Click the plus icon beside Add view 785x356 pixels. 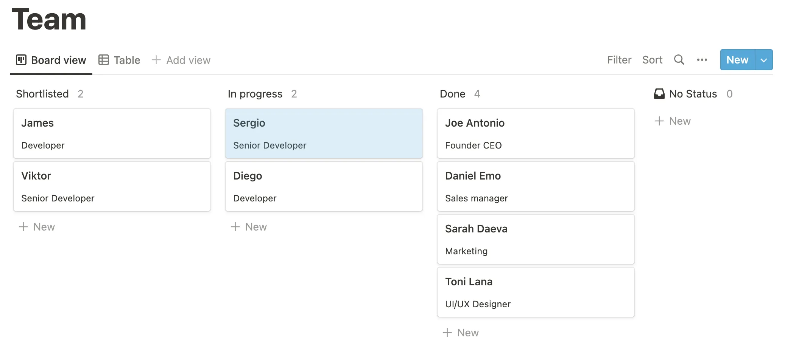click(156, 60)
